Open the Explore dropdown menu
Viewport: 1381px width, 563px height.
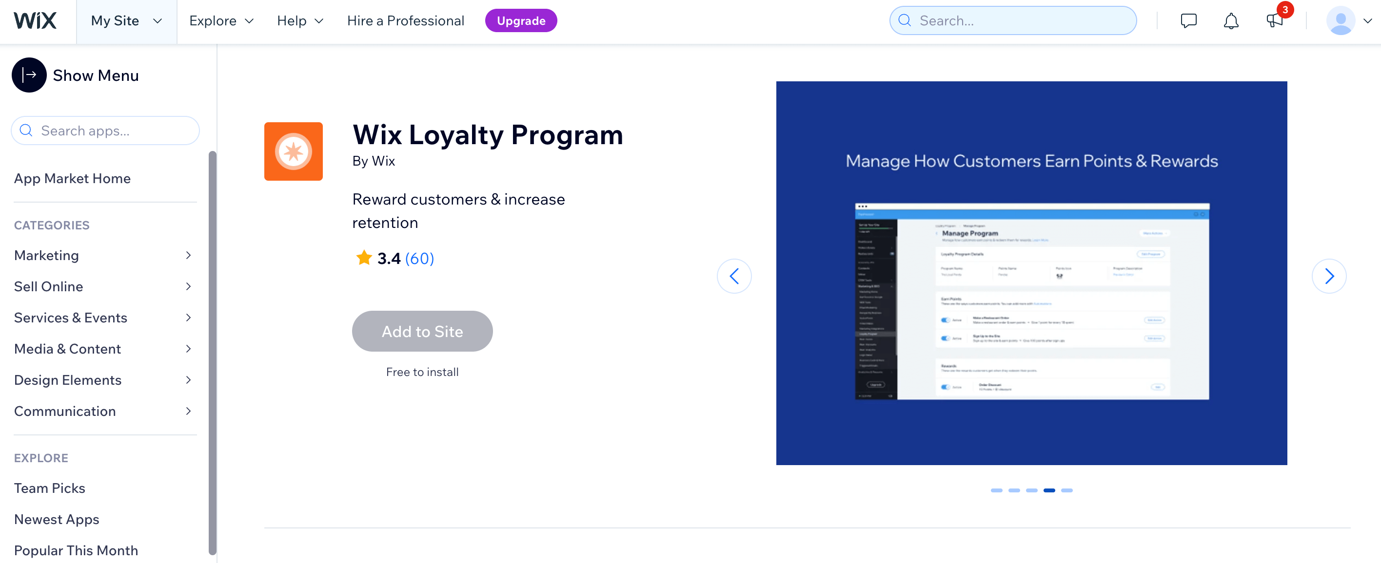pyautogui.click(x=221, y=21)
